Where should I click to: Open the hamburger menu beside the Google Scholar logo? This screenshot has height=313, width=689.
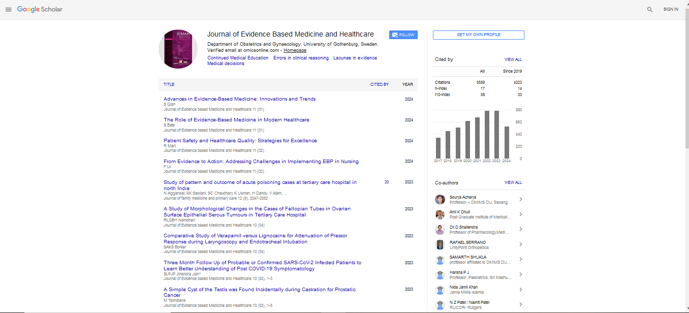[x=8, y=10]
